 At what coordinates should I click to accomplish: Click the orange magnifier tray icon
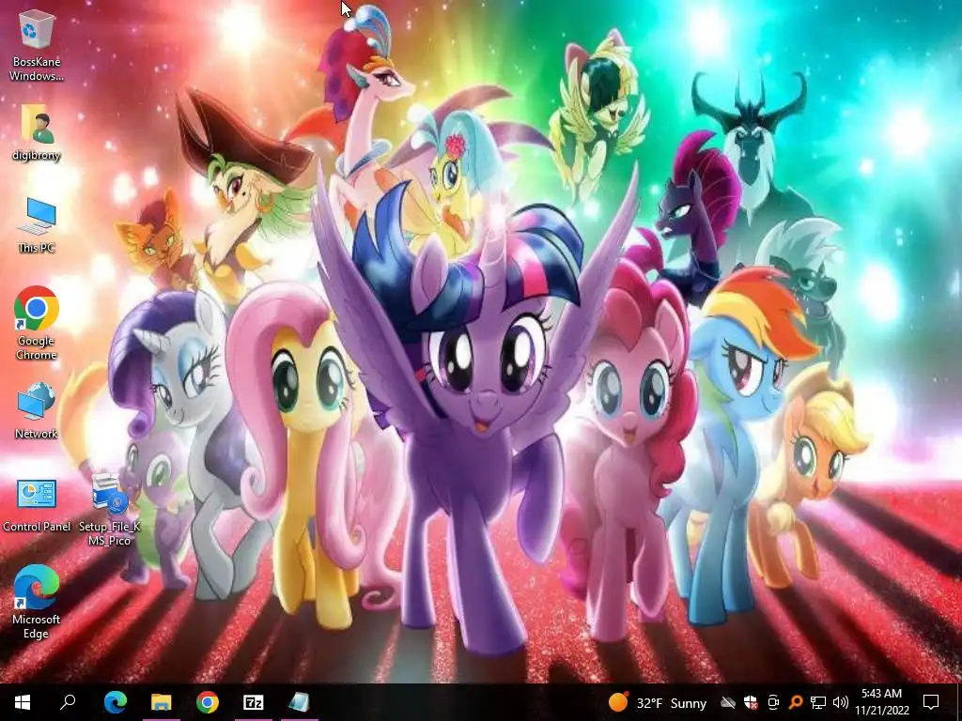click(x=796, y=702)
